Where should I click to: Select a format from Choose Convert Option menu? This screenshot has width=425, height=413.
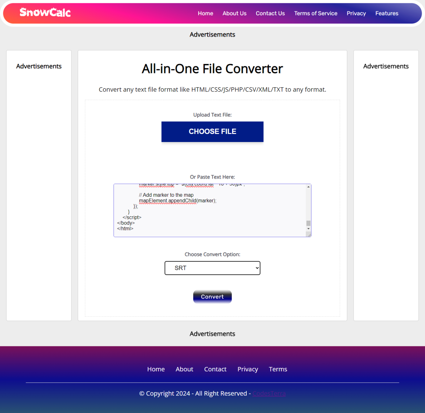tap(212, 268)
